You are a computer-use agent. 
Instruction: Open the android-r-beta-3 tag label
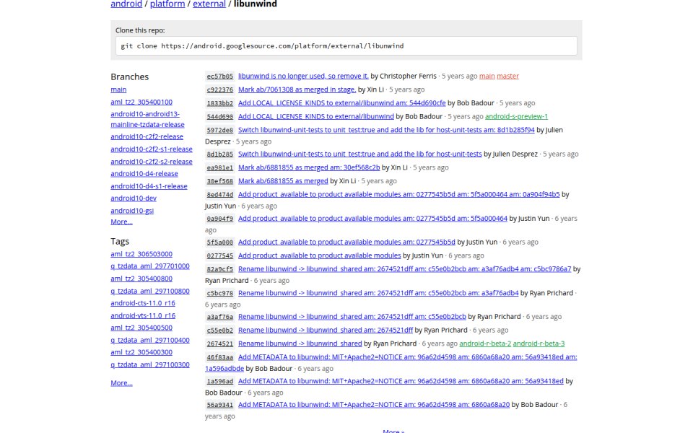point(539,344)
